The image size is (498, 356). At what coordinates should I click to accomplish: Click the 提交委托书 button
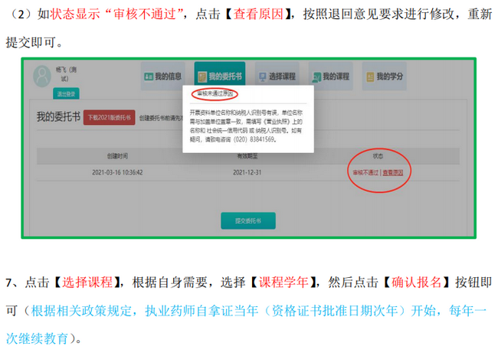point(242,220)
